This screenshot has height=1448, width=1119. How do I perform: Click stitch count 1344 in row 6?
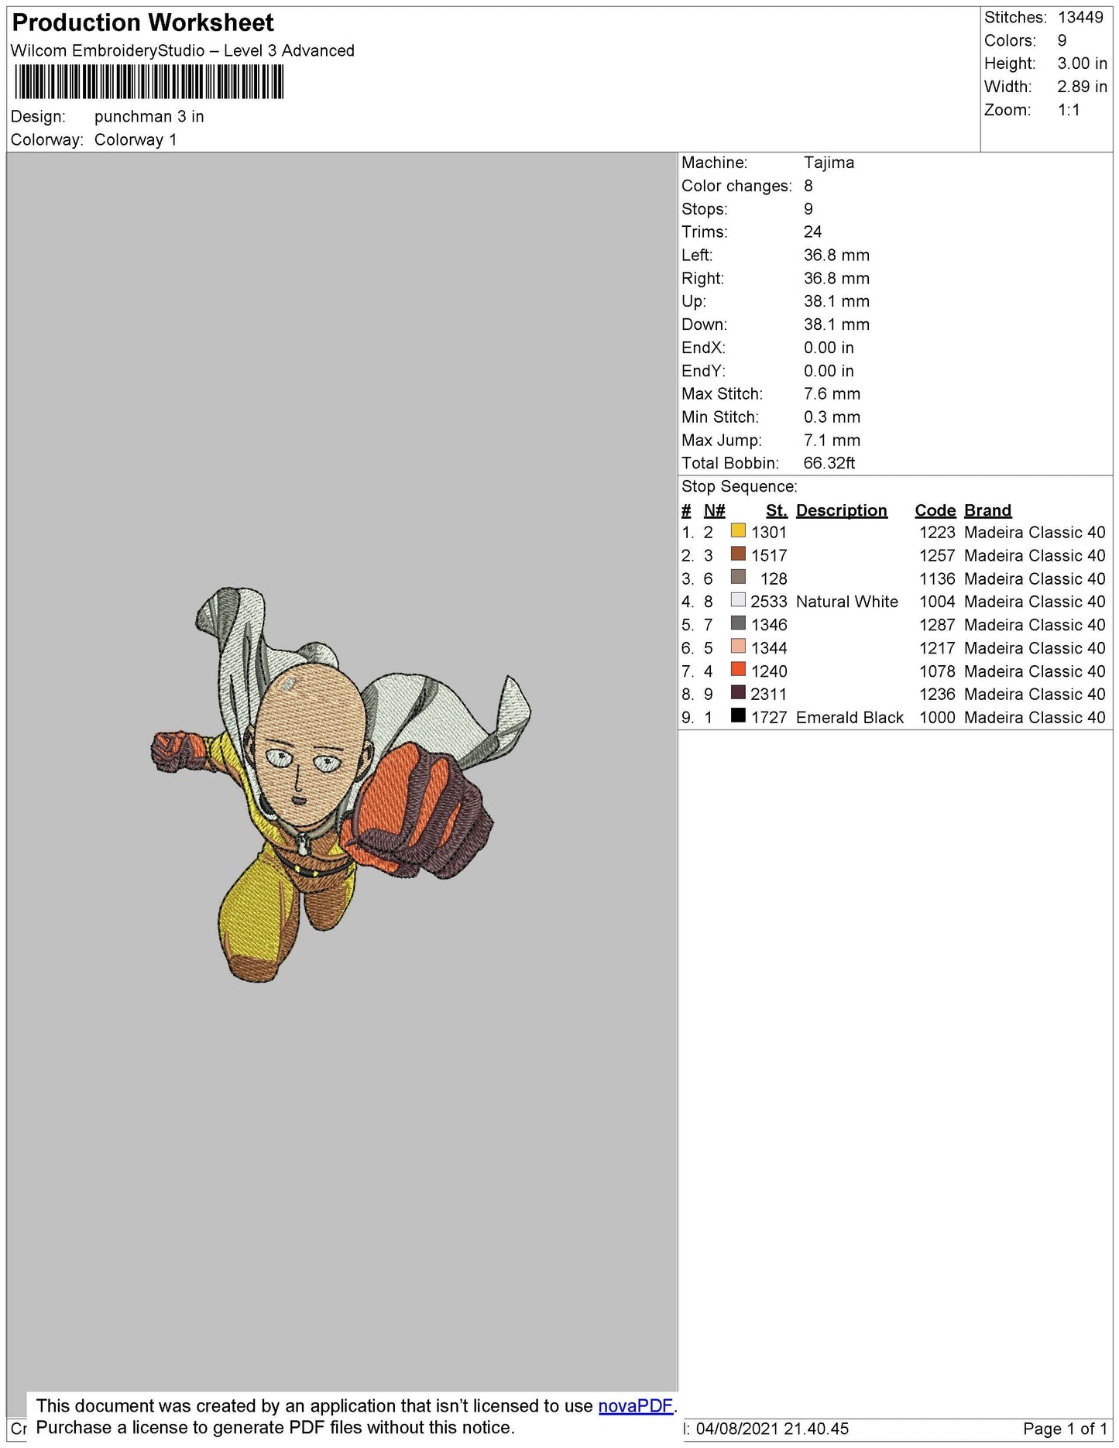pyautogui.click(x=769, y=649)
